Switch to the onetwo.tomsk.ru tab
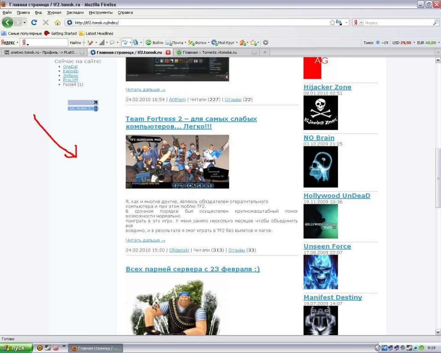The width and height of the screenshot is (441, 353). pyautogui.click(x=44, y=52)
